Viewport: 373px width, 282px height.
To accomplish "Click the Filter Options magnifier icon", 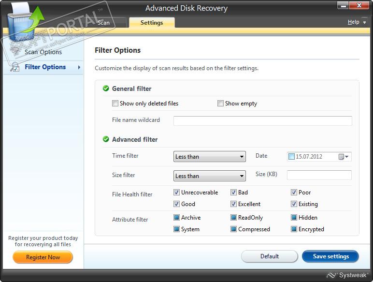I will [x=15, y=67].
